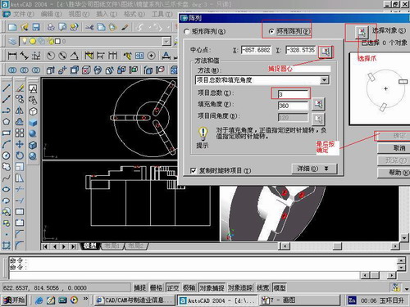Open the Method dropdown list
This screenshot has width=410, height=307.
262,80
